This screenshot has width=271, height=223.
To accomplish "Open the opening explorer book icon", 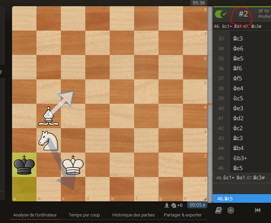I will 218,210.
